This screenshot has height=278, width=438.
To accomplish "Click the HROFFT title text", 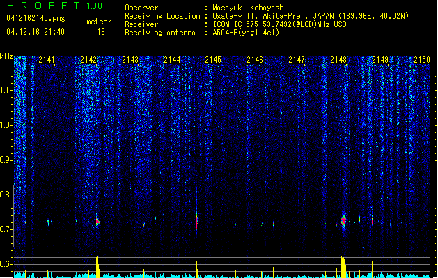I will [42, 6].
